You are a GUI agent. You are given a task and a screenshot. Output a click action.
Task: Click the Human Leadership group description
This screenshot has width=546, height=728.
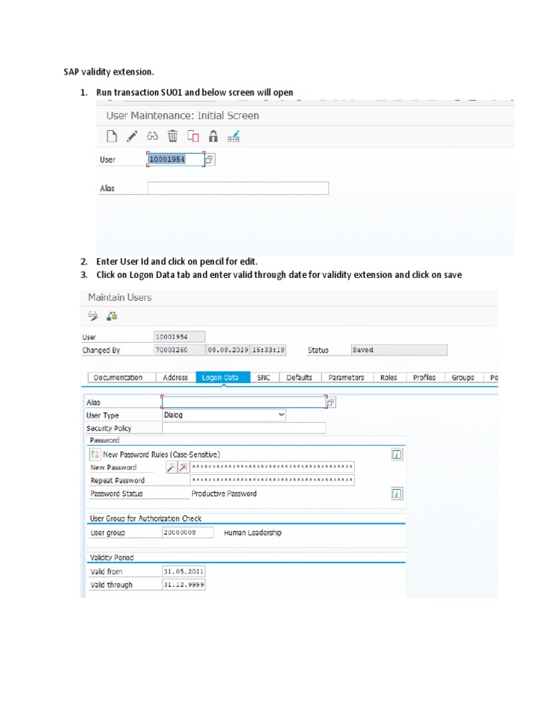click(x=252, y=532)
